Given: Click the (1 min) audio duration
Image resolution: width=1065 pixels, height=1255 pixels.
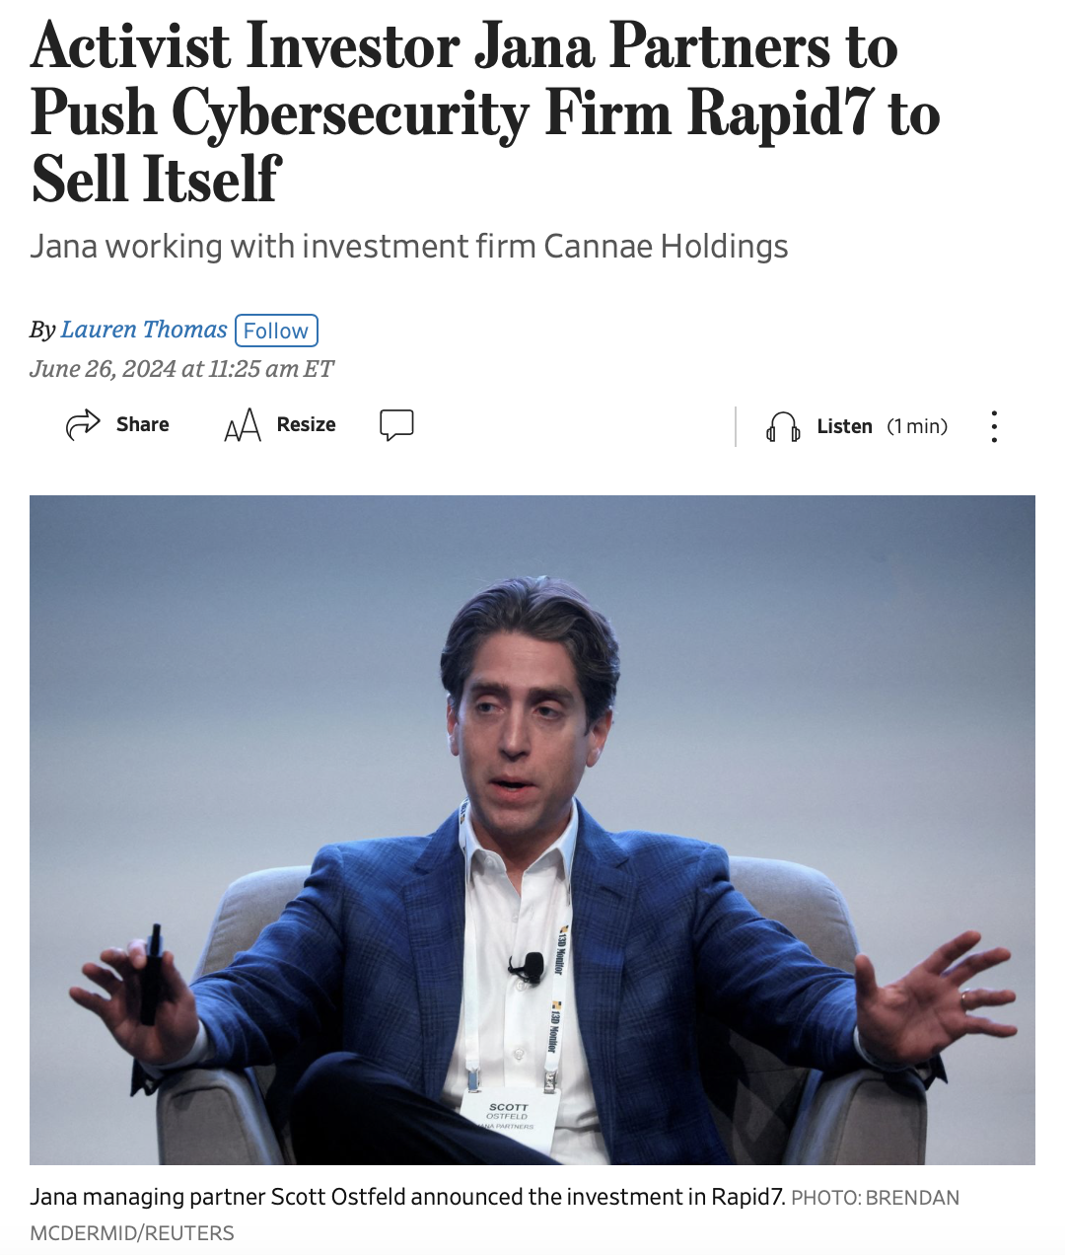Looking at the screenshot, I should (917, 426).
